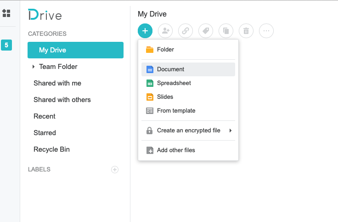The height and width of the screenshot is (222, 338).
Task: Open the main menu grid icon
Action: pyautogui.click(x=6, y=13)
